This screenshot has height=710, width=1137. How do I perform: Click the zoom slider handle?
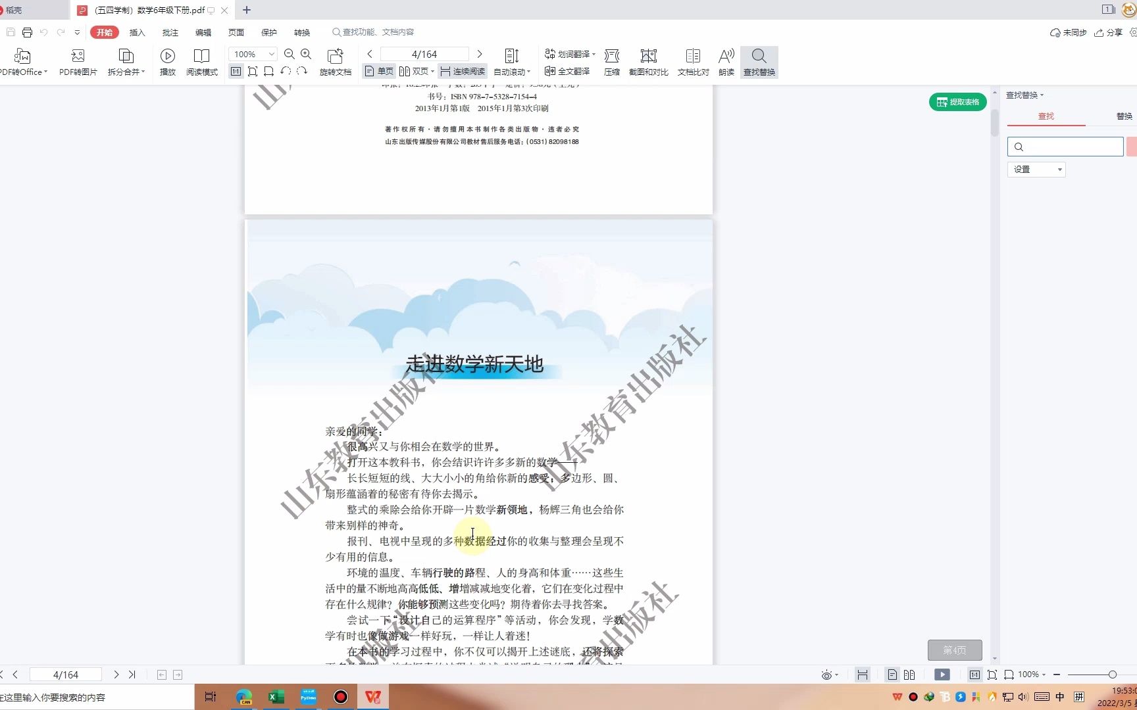coord(1112,674)
